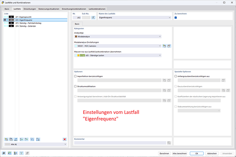236x157 pixels.
Task: Toggle Bauzustand berücksichtigen checkbox
Action: 176,86
